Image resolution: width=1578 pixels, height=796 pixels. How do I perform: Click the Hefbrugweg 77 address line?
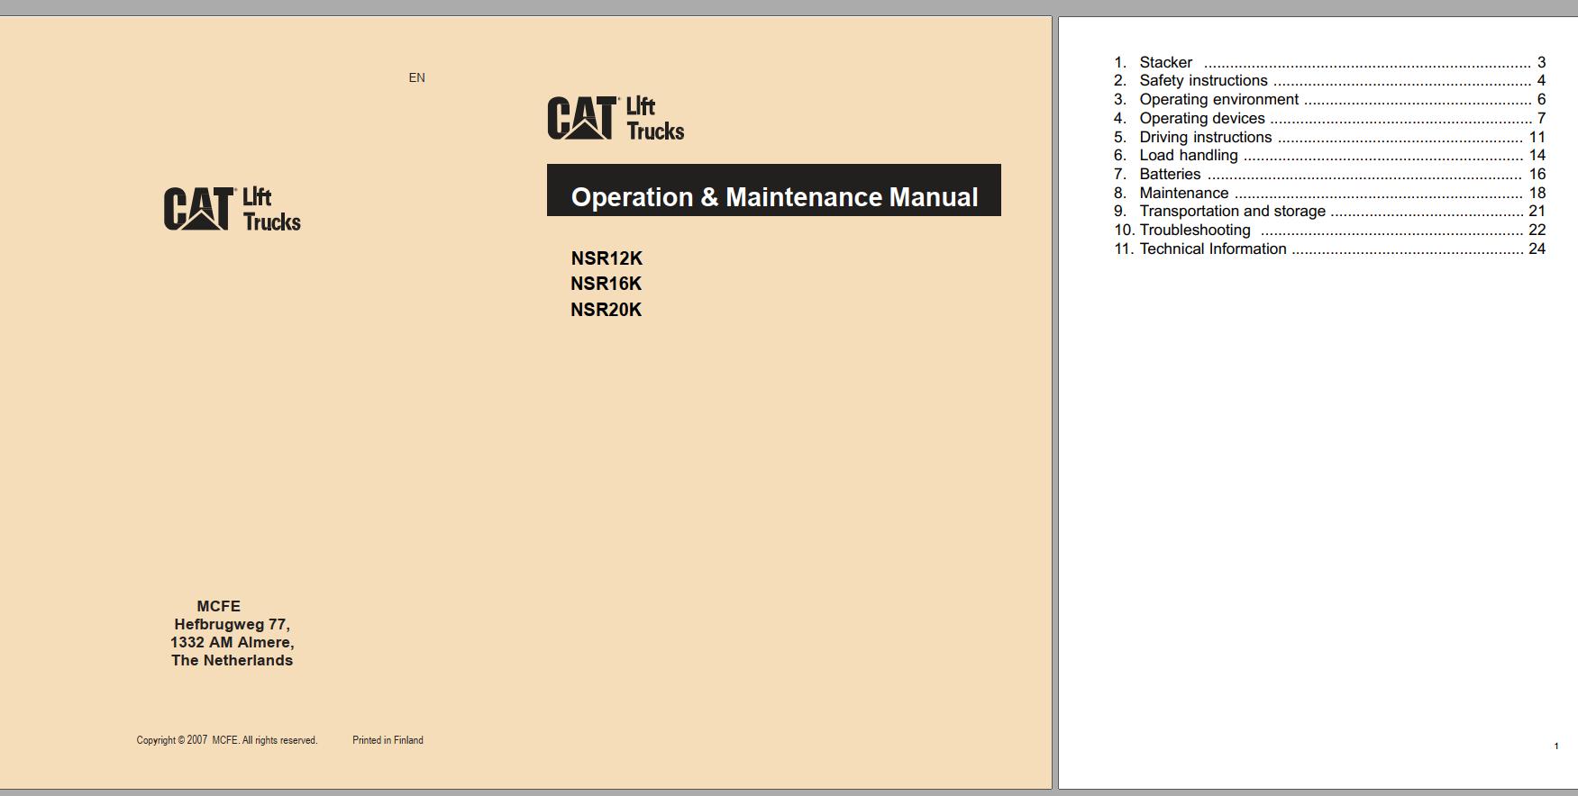pyautogui.click(x=232, y=624)
